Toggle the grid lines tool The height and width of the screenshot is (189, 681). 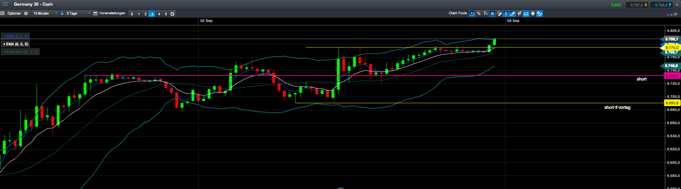pos(492,13)
